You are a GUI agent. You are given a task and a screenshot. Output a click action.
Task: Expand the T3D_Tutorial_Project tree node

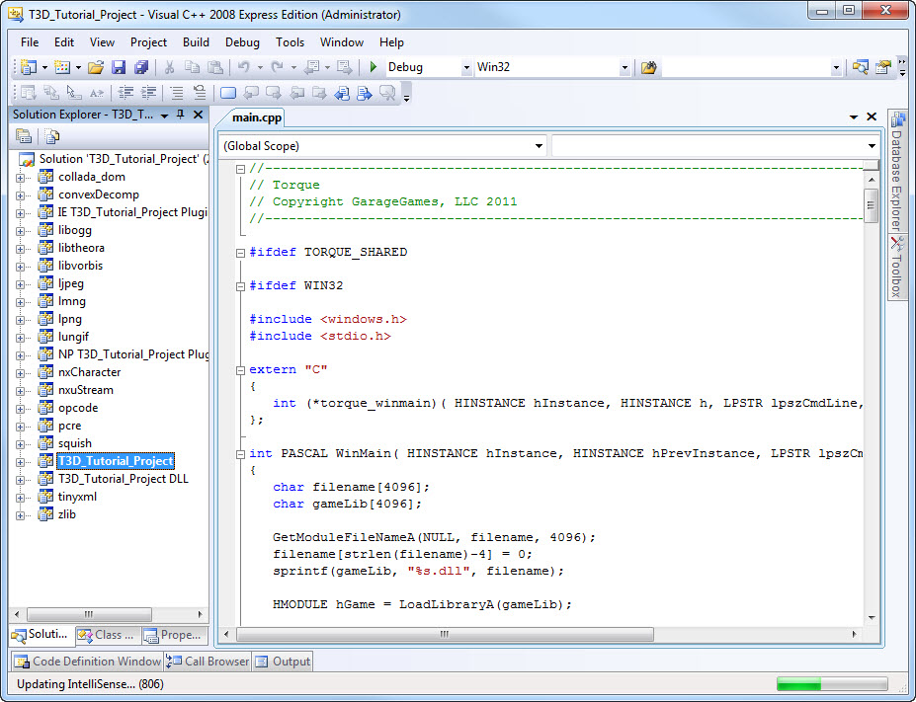click(x=21, y=461)
